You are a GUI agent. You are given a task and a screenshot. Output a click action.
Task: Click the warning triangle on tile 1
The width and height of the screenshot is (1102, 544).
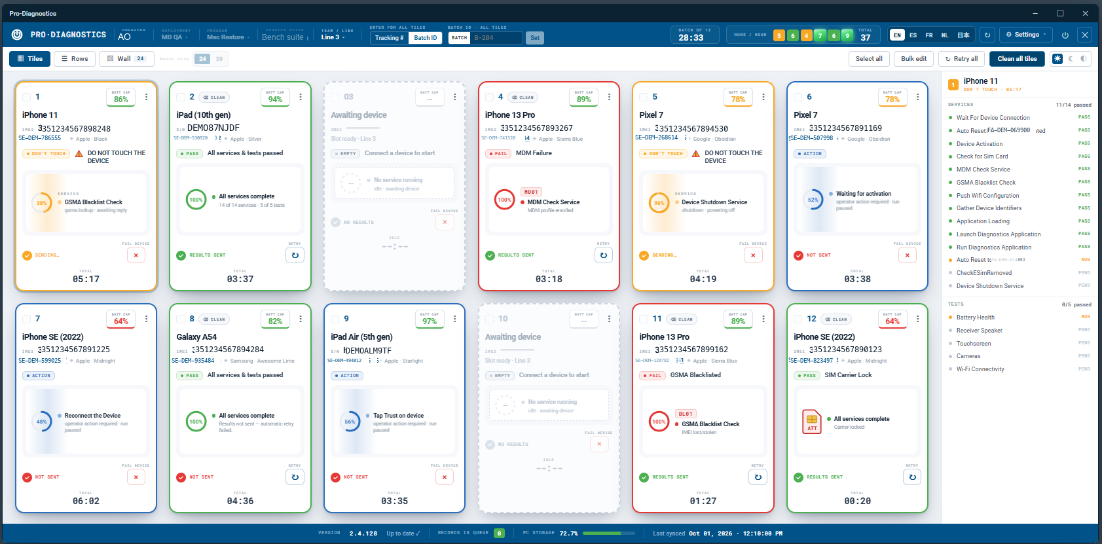coord(79,154)
